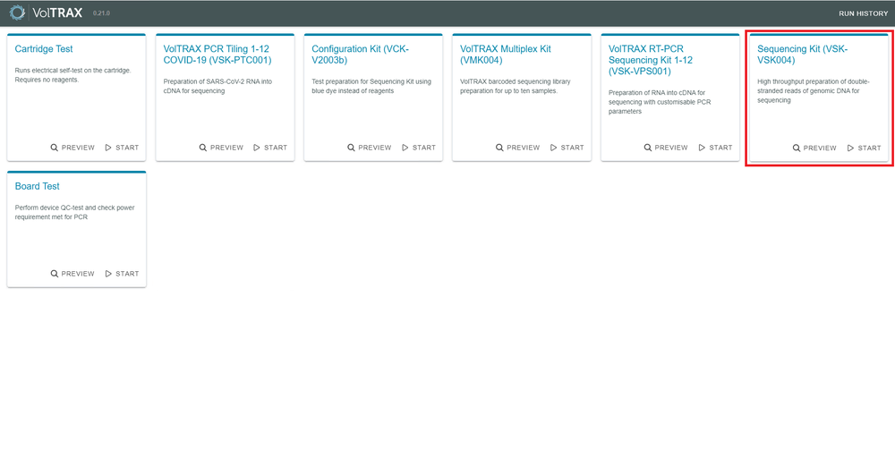
Task: Click version number 0.21.0
Action: (101, 13)
